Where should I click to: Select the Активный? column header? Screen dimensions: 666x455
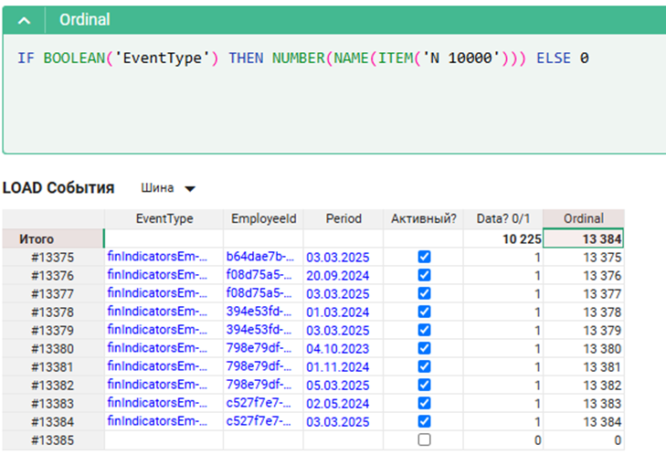coord(423,218)
